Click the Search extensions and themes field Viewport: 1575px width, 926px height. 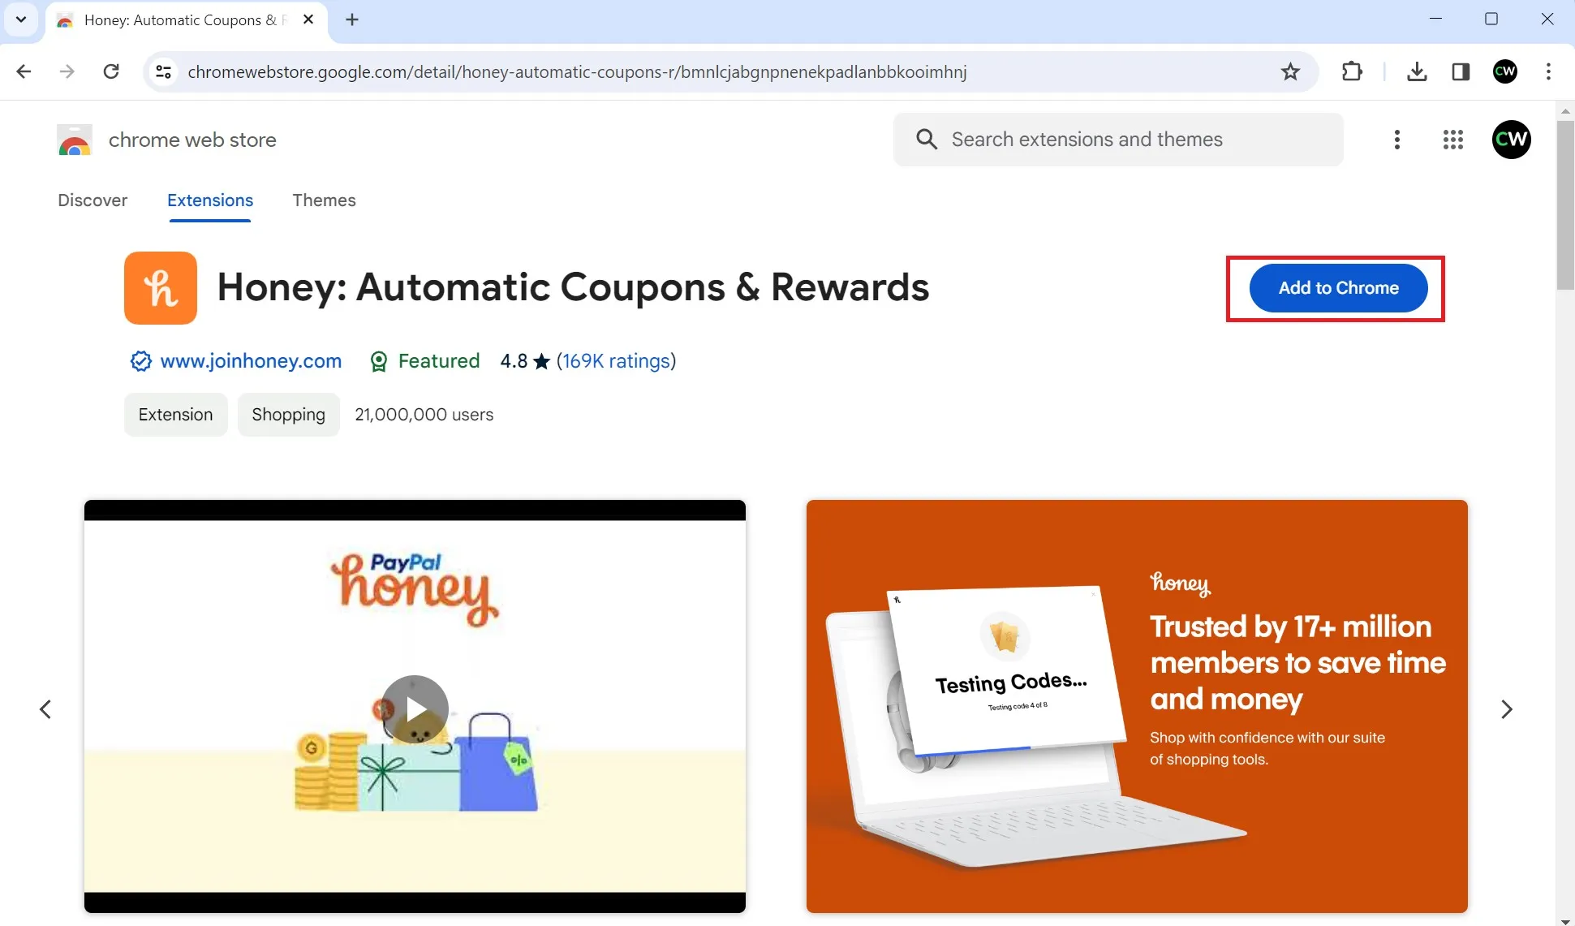[1118, 140]
